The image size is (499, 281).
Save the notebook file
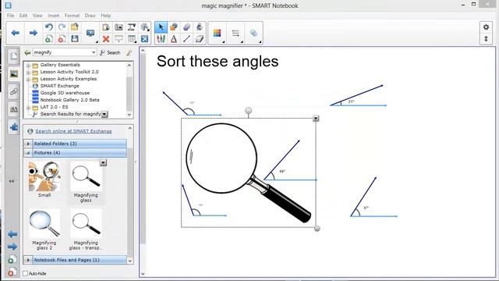pyautogui.click(x=75, y=39)
